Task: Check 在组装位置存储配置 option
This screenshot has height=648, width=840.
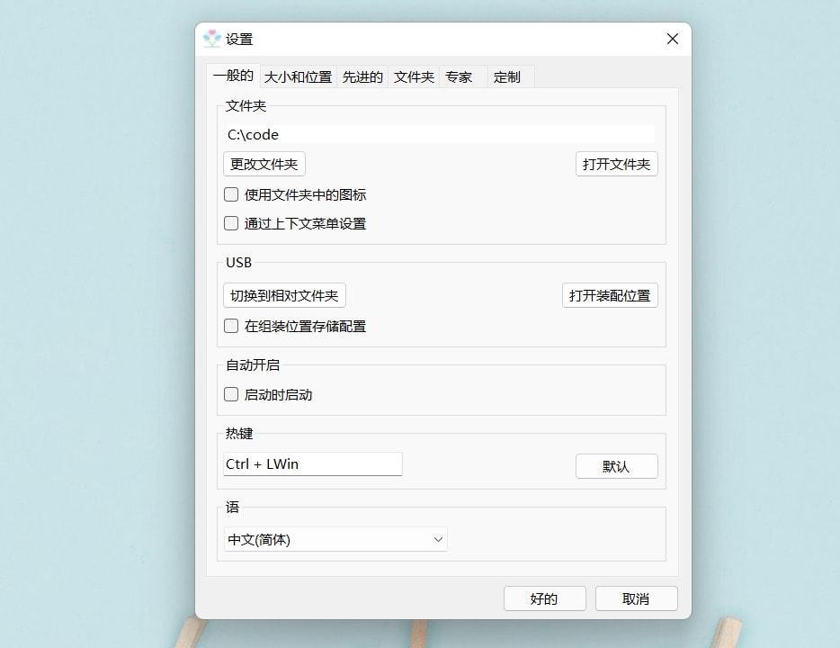Action: coord(231,326)
